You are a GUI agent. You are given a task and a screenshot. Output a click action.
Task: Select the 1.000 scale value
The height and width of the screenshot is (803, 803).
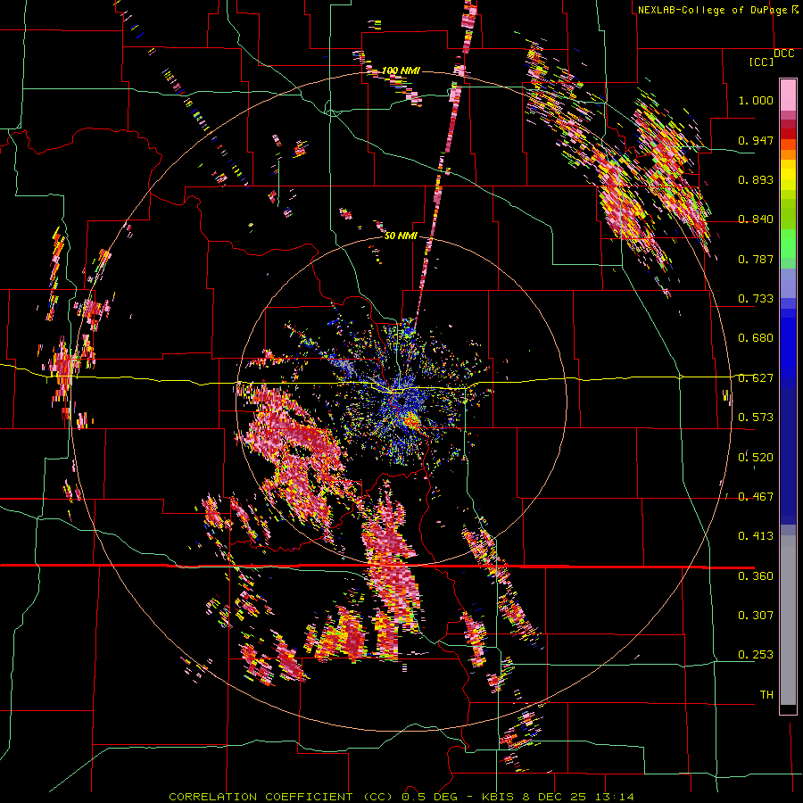756,100
